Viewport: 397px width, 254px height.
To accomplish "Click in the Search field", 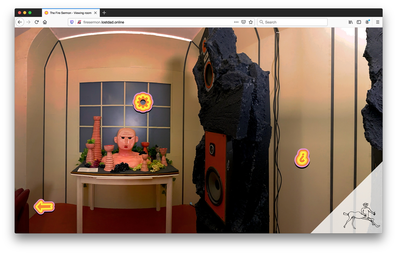I will click(295, 22).
